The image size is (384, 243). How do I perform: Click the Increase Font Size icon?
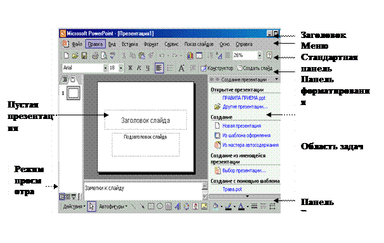click(181, 68)
